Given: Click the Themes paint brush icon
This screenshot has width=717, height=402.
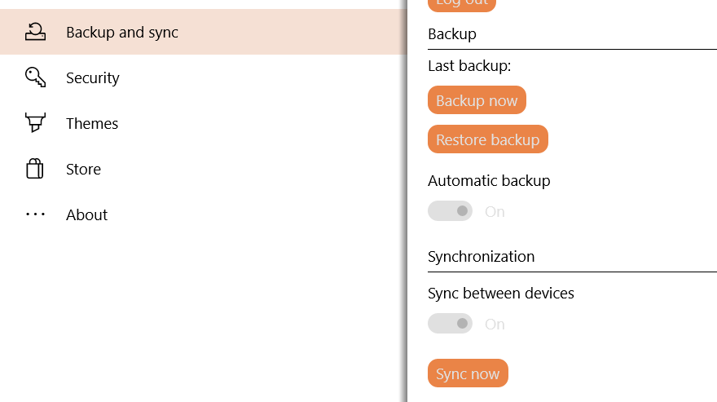Looking at the screenshot, I should tap(35, 123).
